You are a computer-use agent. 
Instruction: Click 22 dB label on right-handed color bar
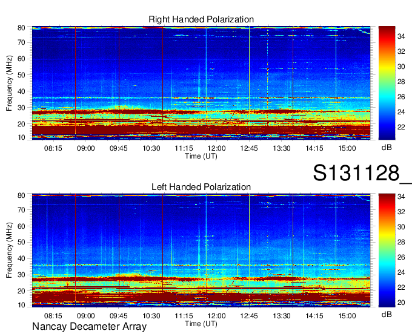(401, 127)
